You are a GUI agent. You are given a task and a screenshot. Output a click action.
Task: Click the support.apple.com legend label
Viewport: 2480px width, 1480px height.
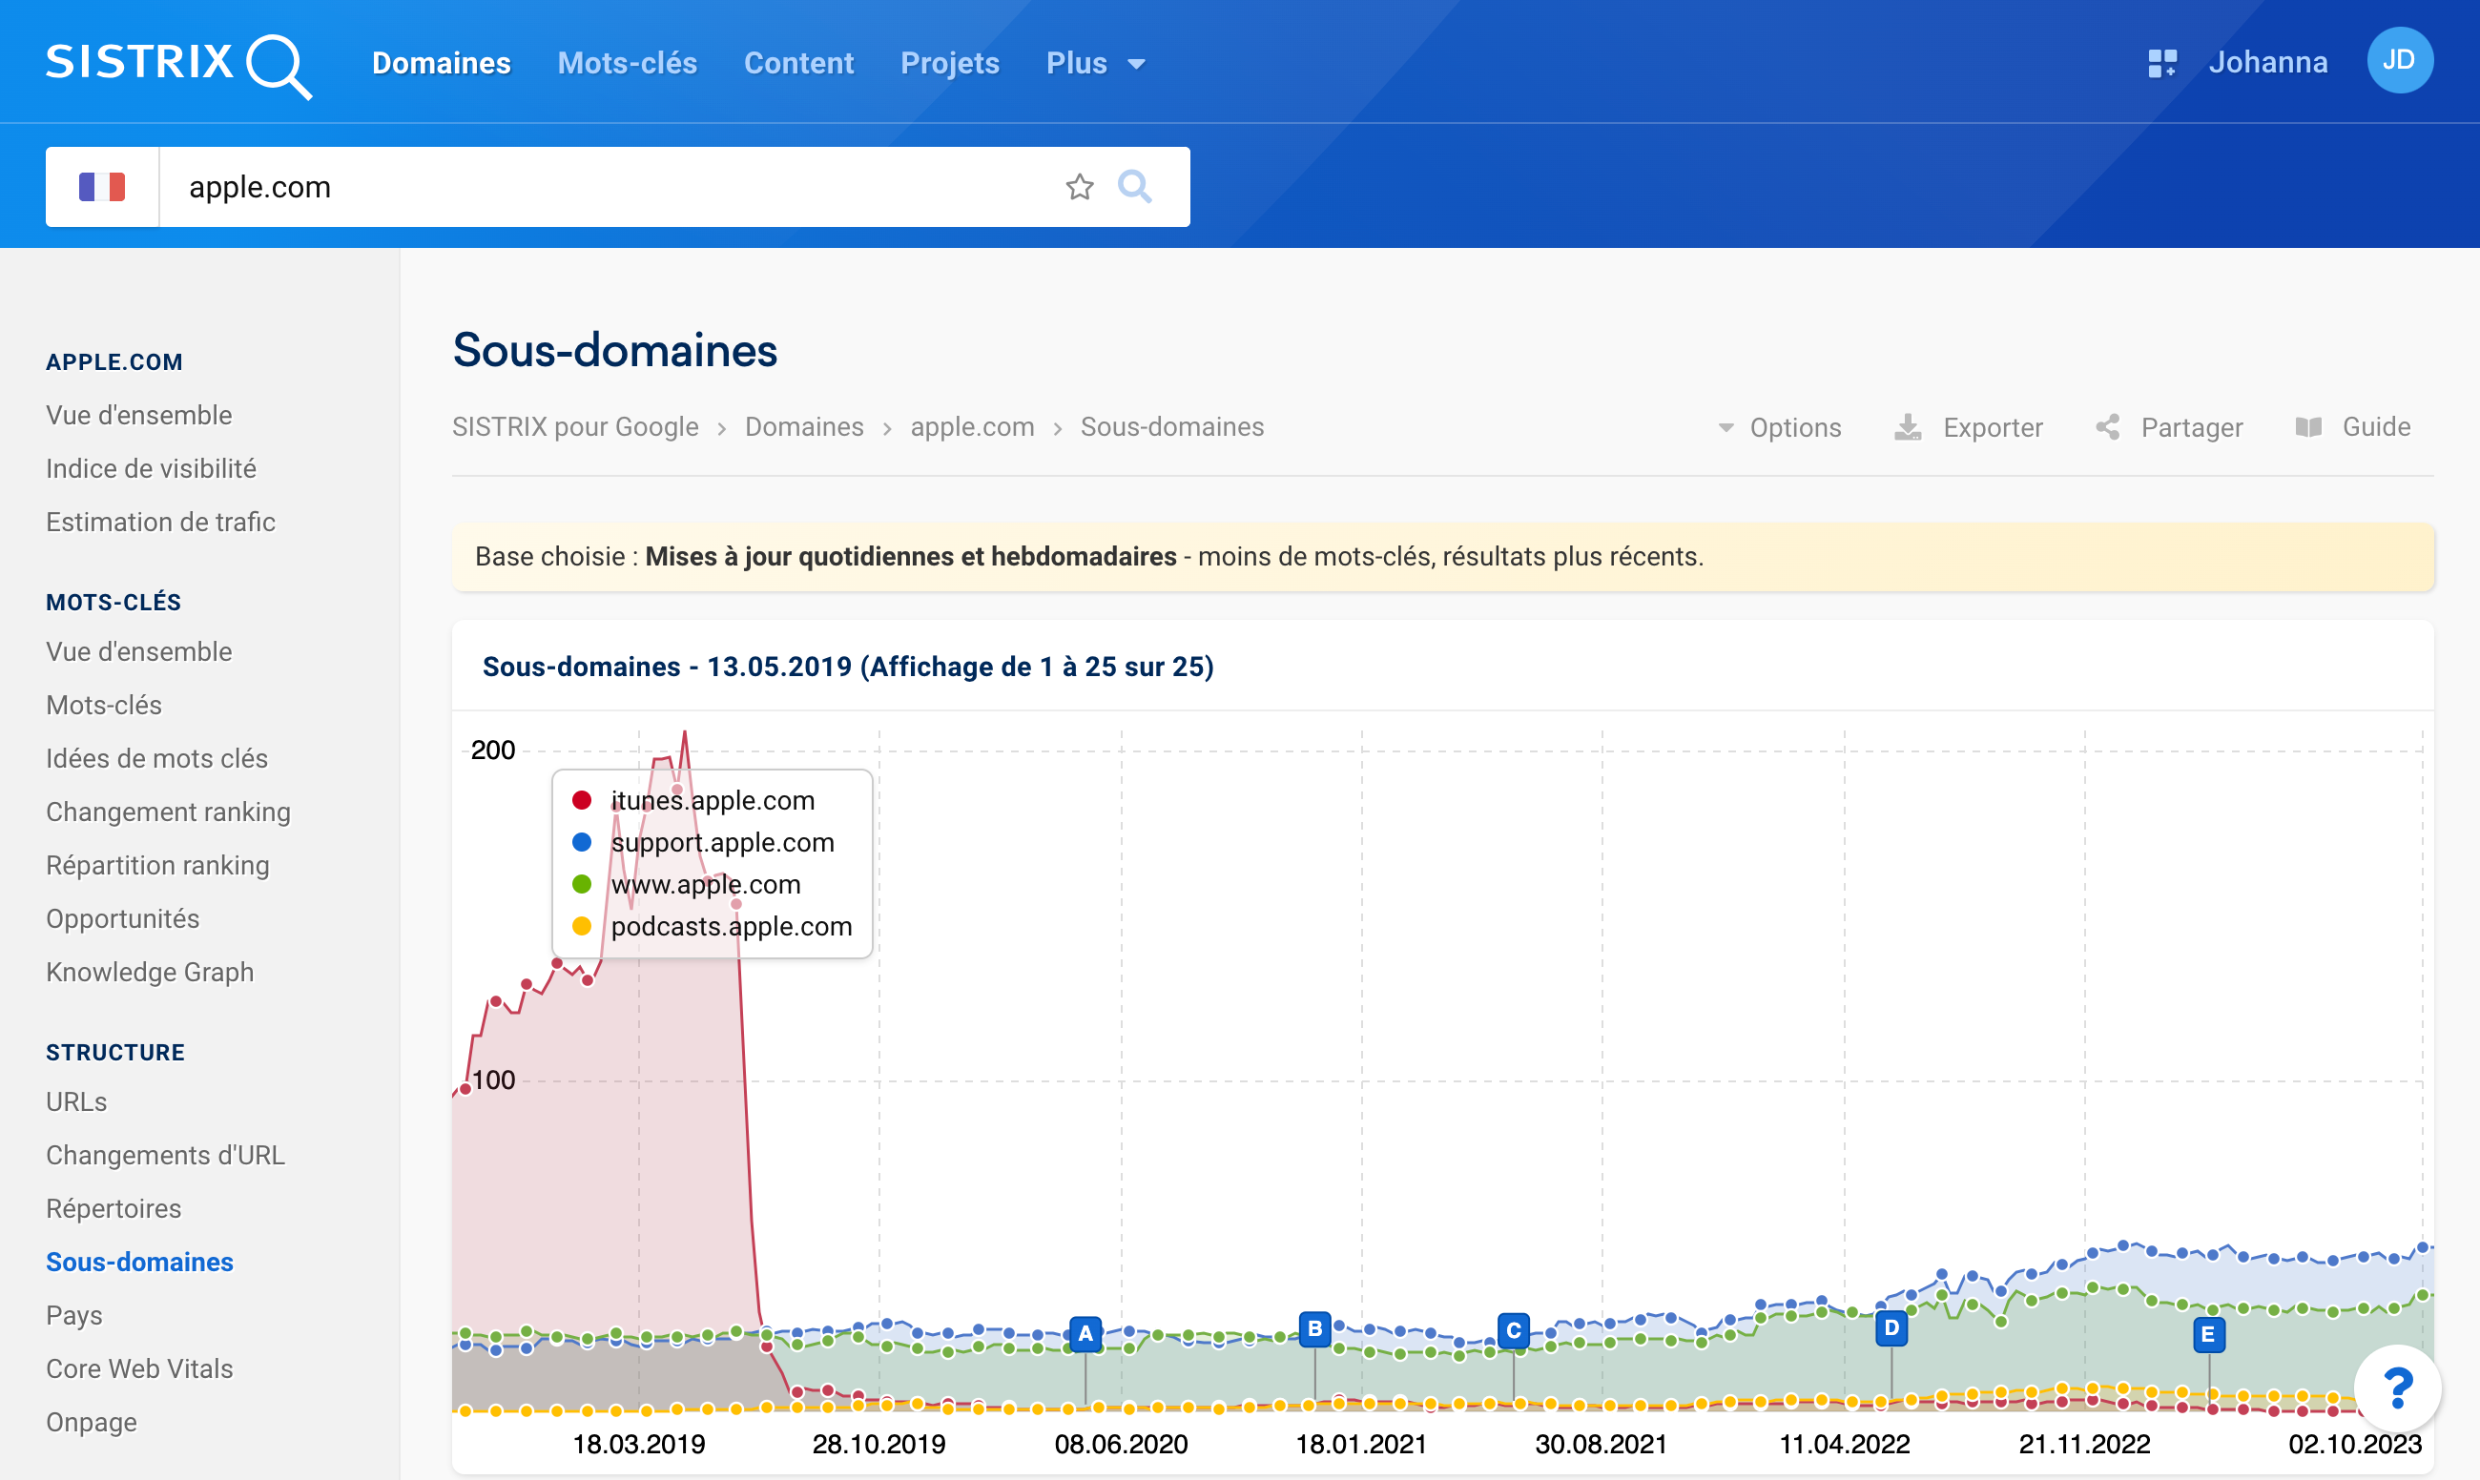tap(722, 842)
